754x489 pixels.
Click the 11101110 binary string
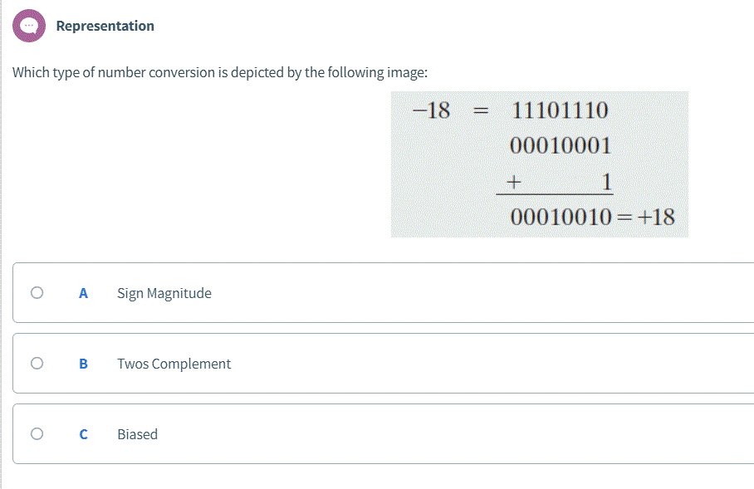click(561, 110)
